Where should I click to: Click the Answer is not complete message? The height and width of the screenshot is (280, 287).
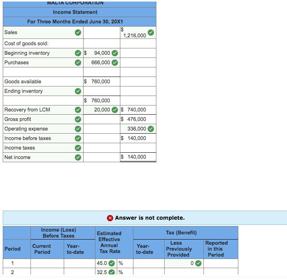pyautogui.click(x=150, y=218)
